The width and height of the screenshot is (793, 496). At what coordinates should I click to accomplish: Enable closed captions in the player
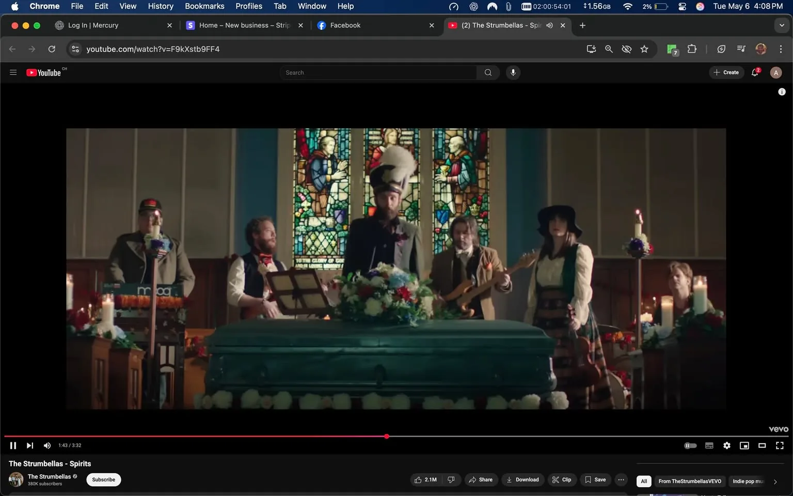coord(709,445)
